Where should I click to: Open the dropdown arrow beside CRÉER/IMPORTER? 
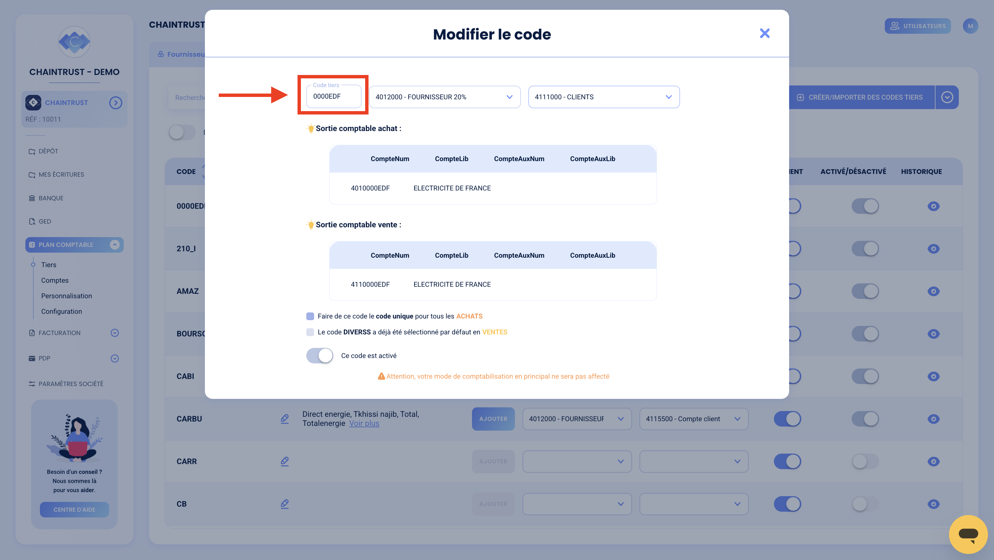(x=947, y=97)
